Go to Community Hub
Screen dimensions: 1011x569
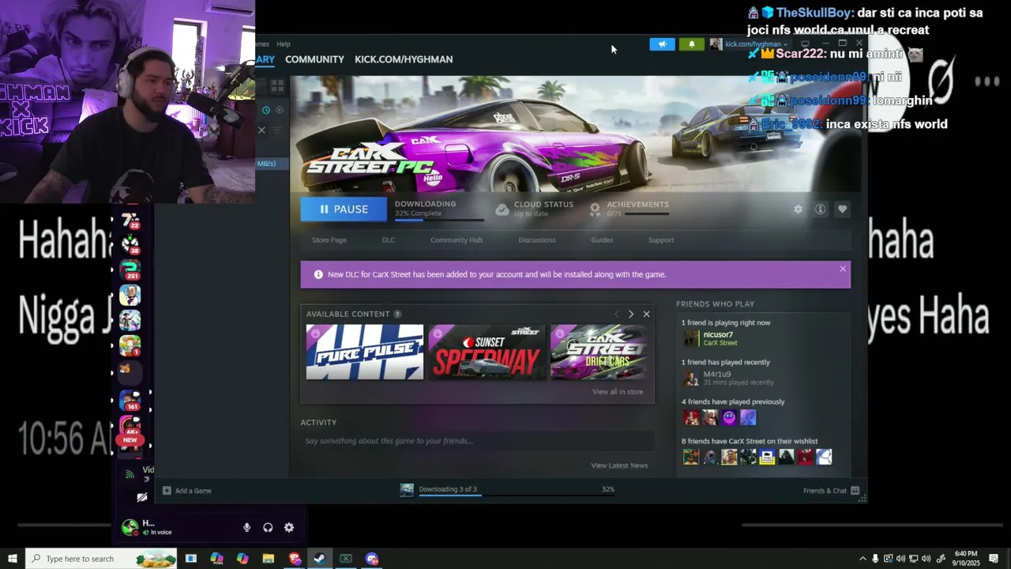click(x=457, y=240)
